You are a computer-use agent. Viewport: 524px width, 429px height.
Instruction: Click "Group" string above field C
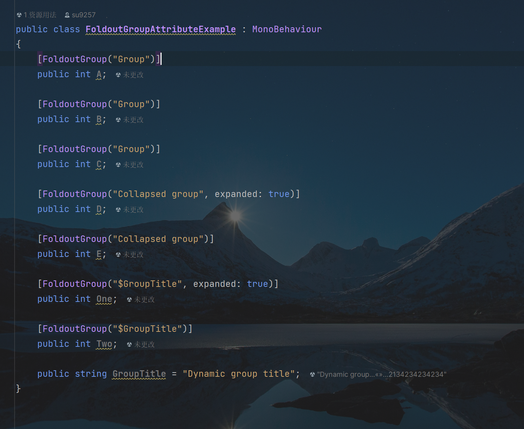pyautogui.click(x=131, y=149)
